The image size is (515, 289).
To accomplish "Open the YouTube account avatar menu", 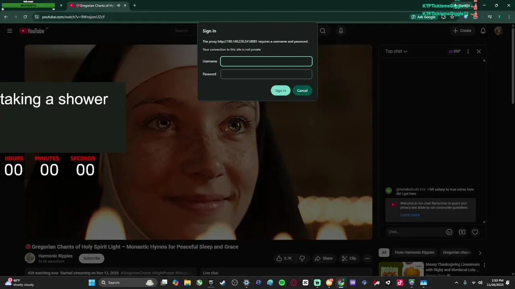I will point(499,31).
